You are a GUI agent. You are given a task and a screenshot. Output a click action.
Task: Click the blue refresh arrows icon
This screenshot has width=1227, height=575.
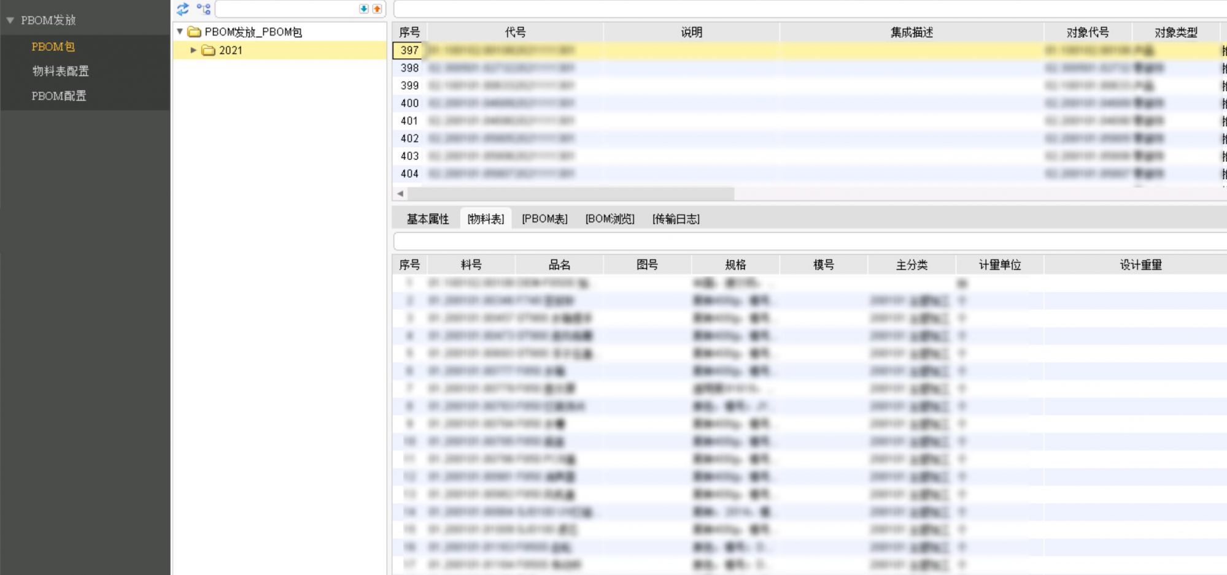[x=183, y=9]
